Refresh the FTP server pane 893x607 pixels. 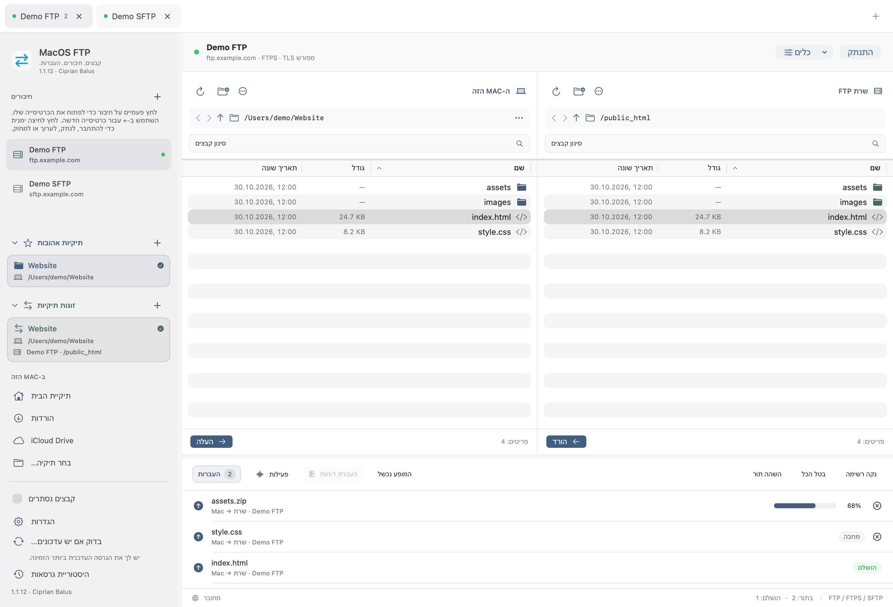(556, 91)
